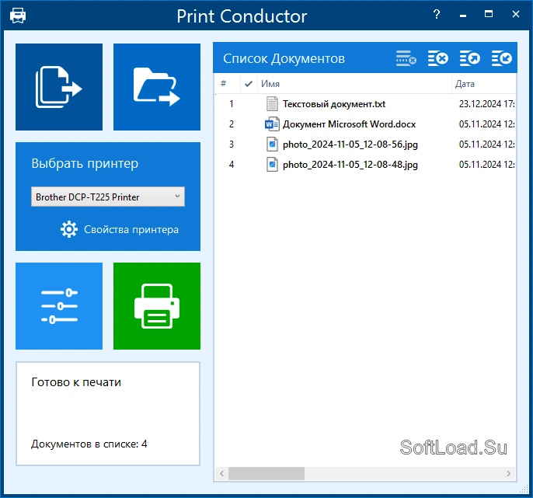Expand the Brother DCP-T225 Printer dropdown
Screen dimensions: 533x498
[108, 197]
